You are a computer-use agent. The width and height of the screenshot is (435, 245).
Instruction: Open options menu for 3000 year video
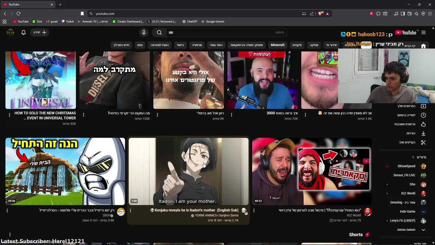point(231,115)
